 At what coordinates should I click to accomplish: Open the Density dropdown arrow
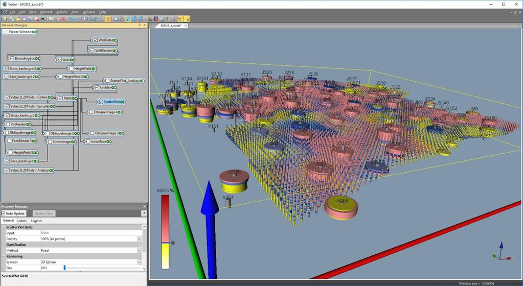click(140, 239)
